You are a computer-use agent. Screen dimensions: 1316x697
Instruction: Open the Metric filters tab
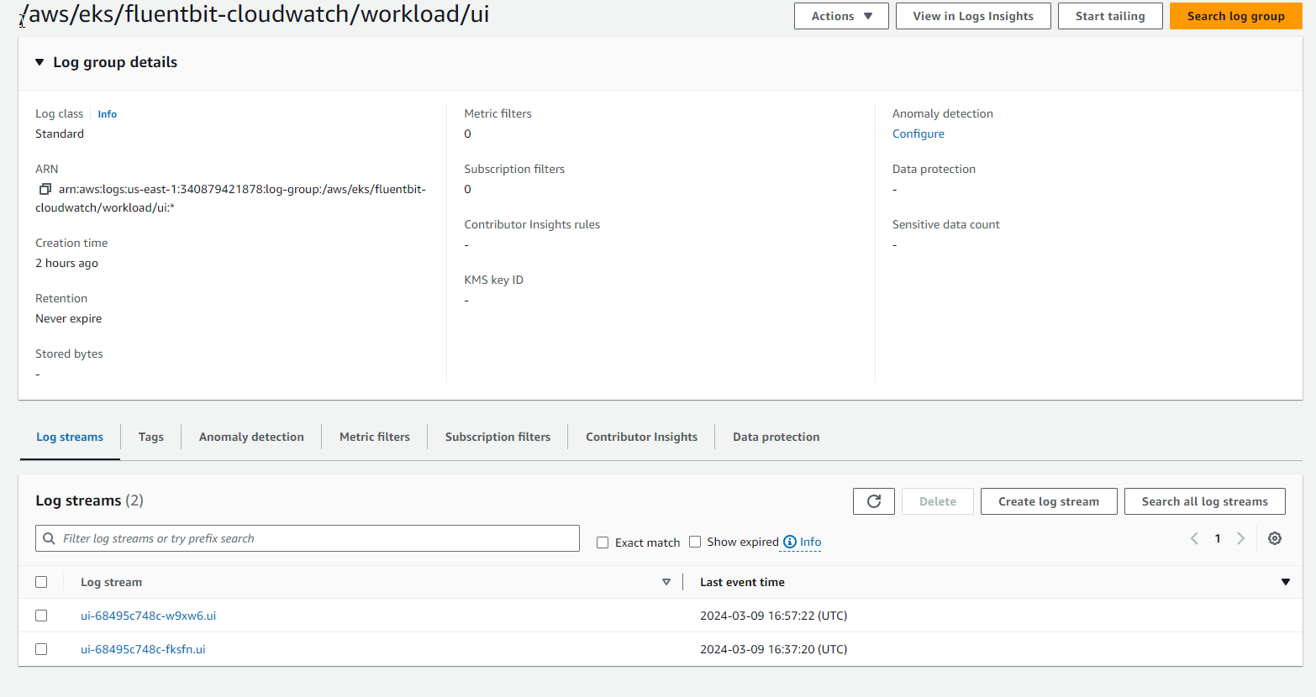click(x=375, y=437)
